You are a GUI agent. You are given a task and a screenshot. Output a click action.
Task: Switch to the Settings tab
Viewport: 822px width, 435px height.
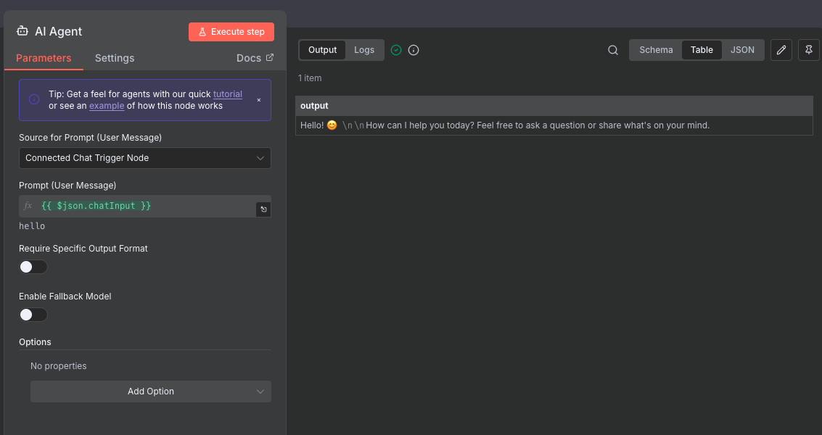(x=115, y=58)
